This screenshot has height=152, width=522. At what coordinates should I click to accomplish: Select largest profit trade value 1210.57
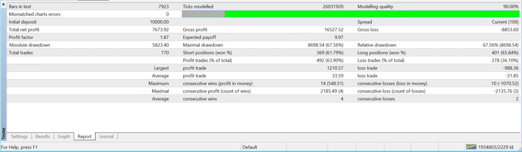click(335, 68)
